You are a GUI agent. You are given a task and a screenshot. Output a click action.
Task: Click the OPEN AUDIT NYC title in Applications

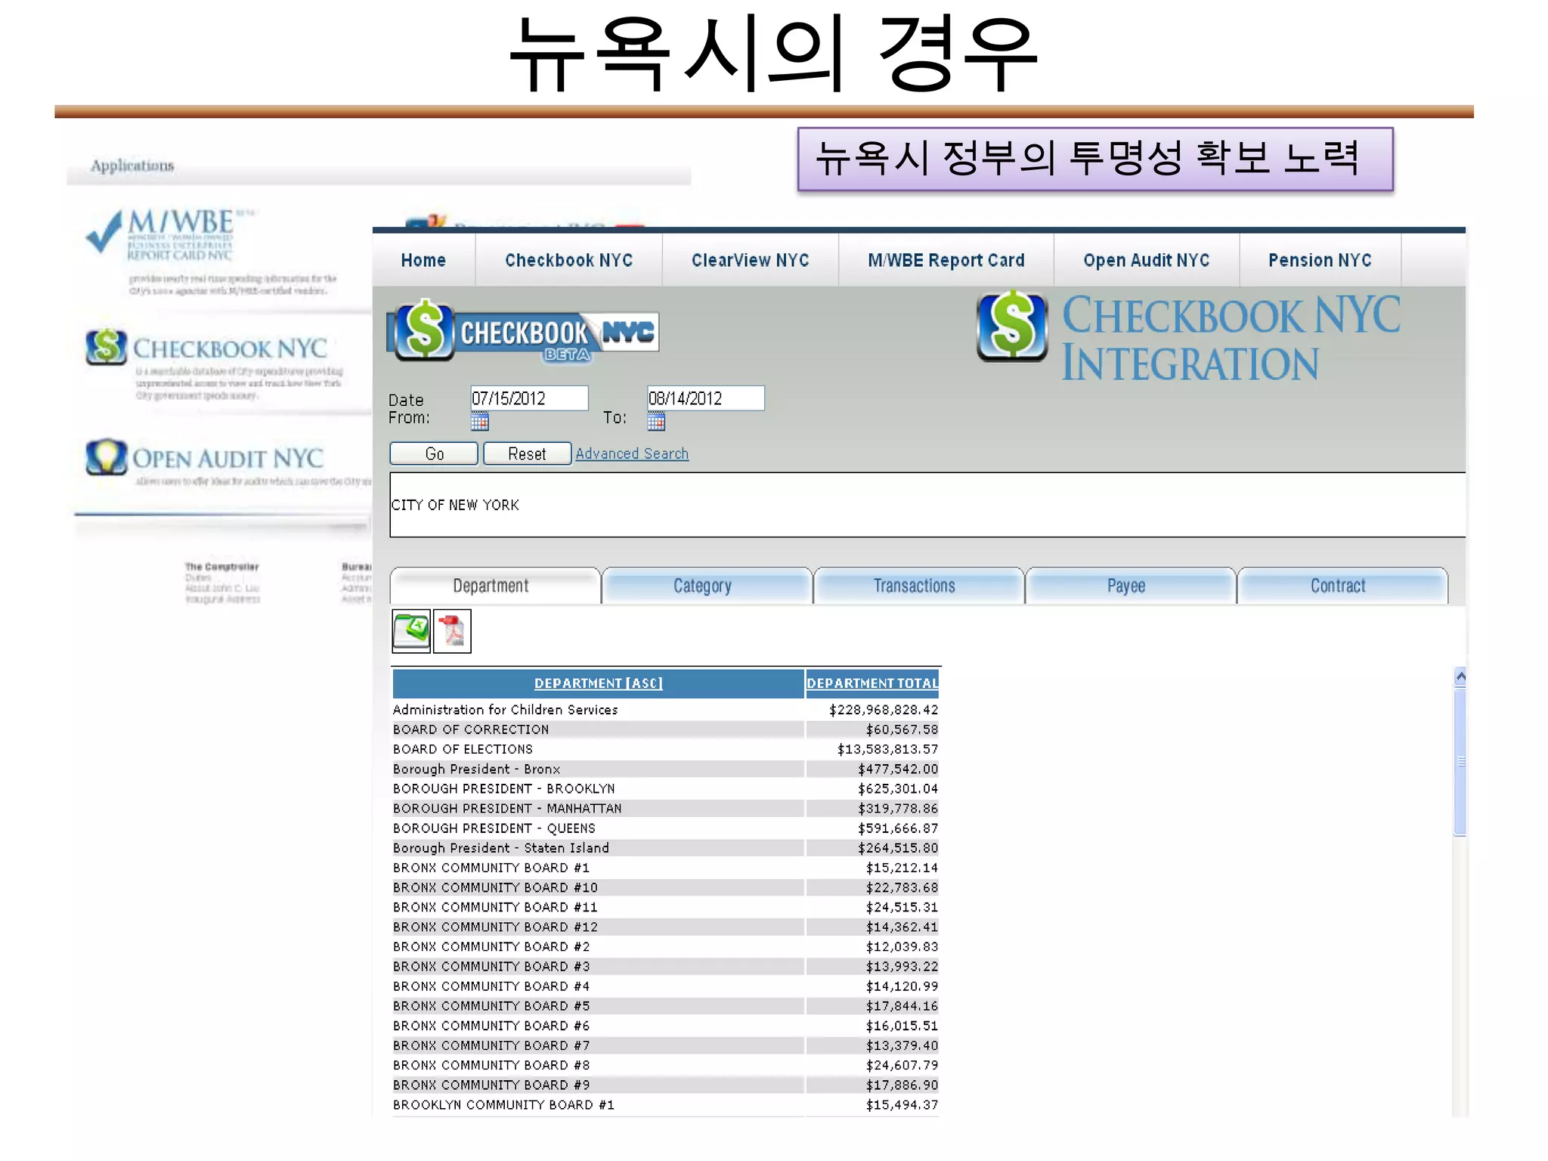pos(228,458)
